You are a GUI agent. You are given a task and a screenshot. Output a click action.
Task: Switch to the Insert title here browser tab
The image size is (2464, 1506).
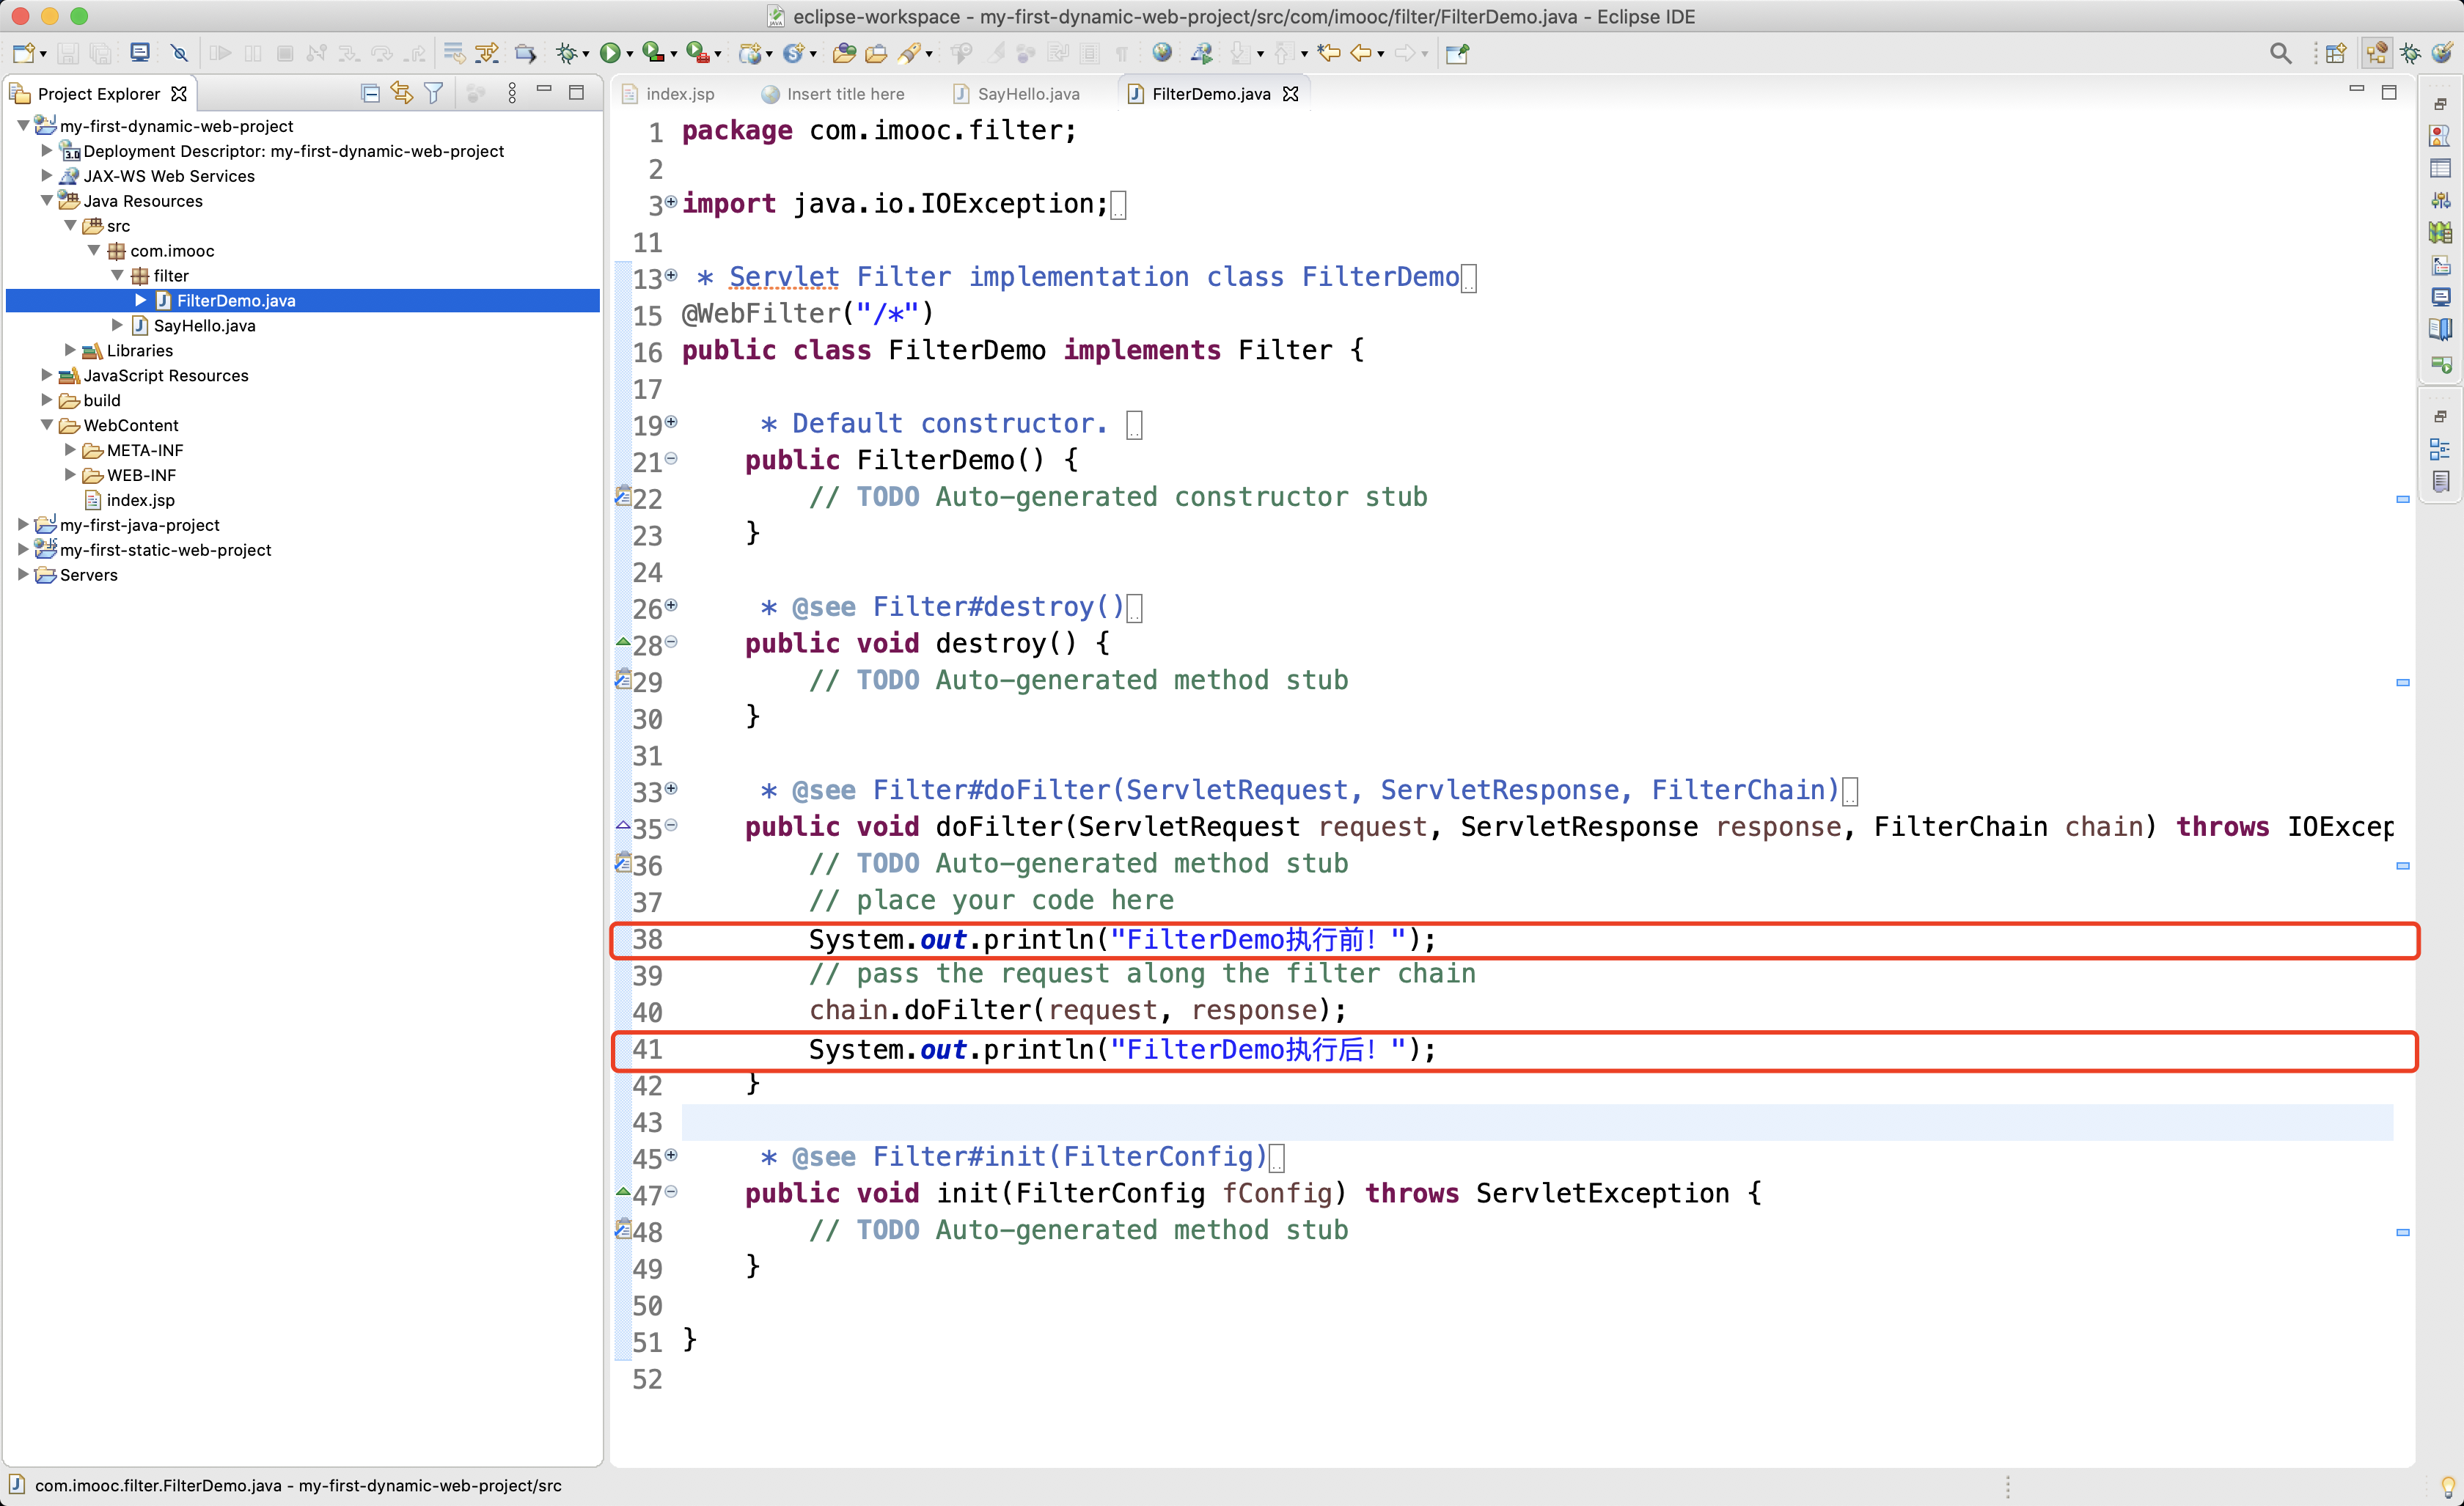tap(833, 94)
